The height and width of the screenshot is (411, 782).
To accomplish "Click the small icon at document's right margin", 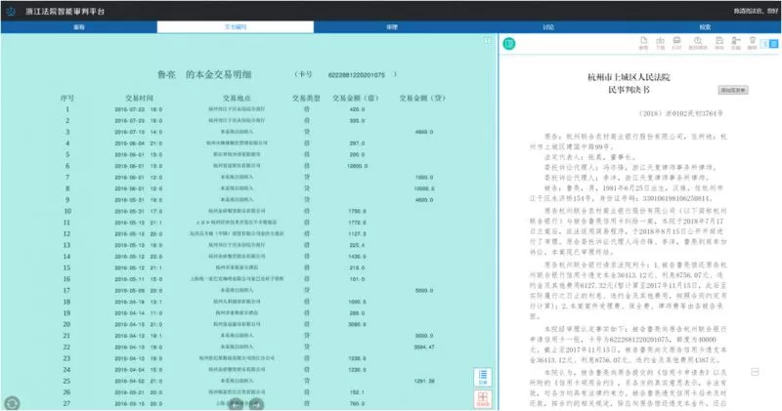I will tap(755, 372).
